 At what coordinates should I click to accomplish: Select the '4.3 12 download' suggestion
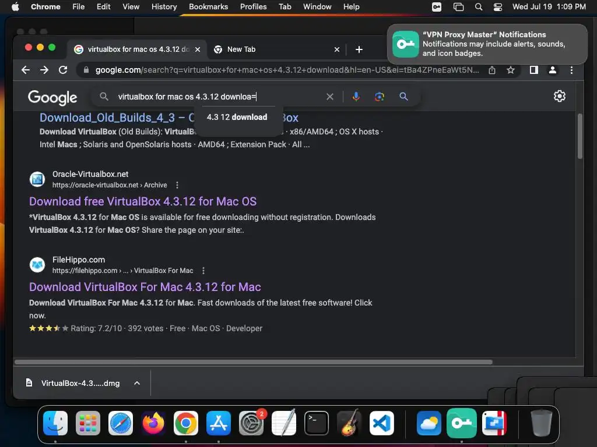point(237,117)
